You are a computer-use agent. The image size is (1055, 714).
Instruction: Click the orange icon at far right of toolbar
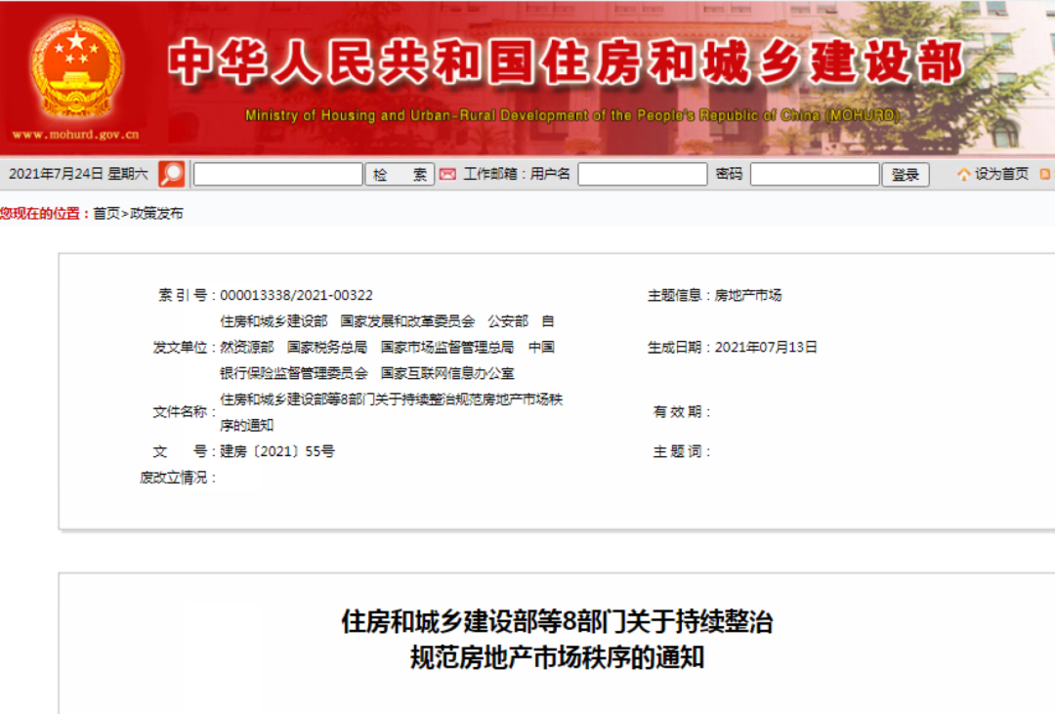click(1045, 175)
